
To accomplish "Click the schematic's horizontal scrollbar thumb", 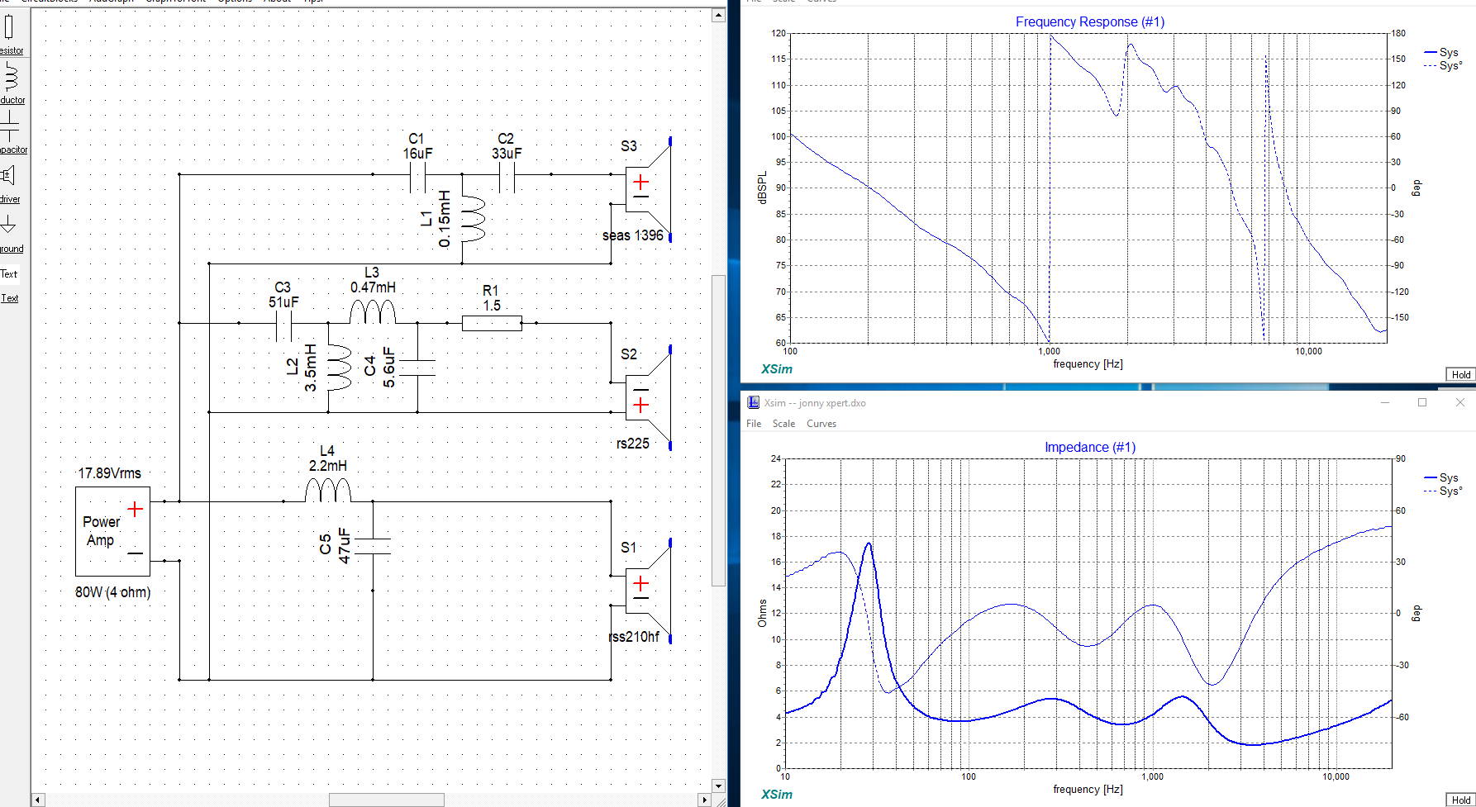I will [x=386, y=800].
